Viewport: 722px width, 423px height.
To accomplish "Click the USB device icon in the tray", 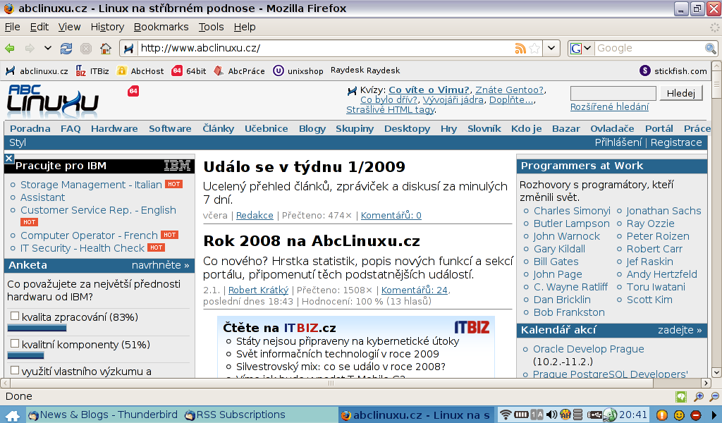I will coord(594,415).
